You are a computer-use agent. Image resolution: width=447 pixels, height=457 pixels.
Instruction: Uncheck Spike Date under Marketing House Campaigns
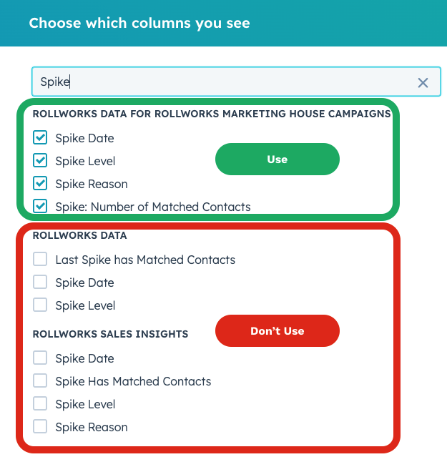click(x=41, y=138)
